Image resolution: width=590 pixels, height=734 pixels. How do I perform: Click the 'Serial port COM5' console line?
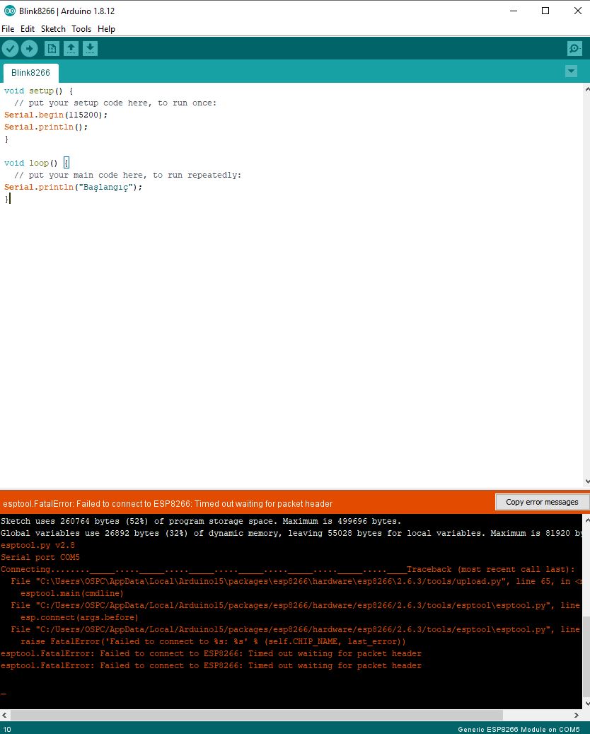pyautogui.click(x=40, y=557)
